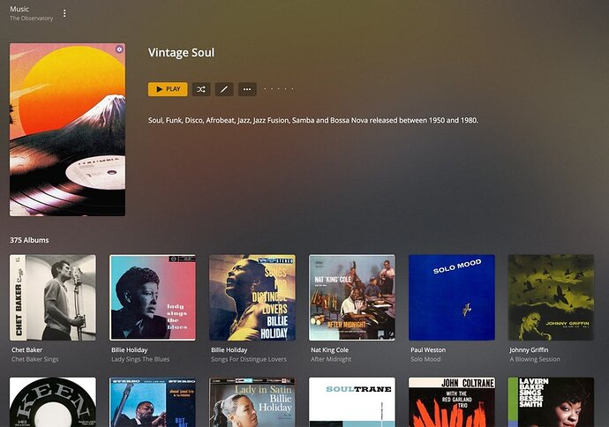The image size is (609, 427).
Task: Click Billie Holiday above Songs For Distingue Lovers
Action: point(229,349)
